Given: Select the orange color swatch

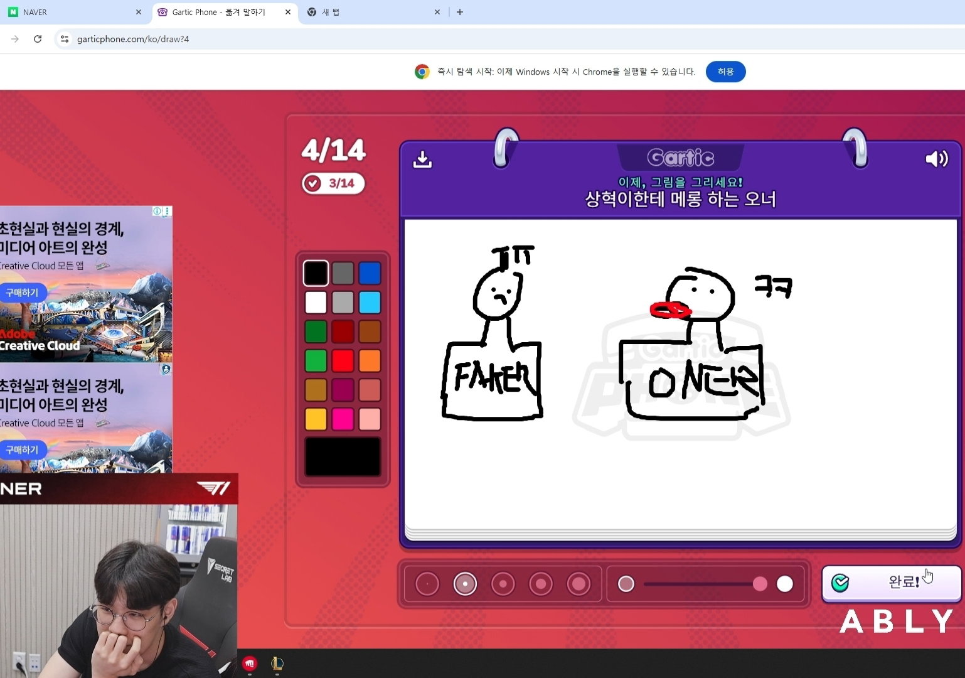Looking at the screenshot, I should click(370, 360).
